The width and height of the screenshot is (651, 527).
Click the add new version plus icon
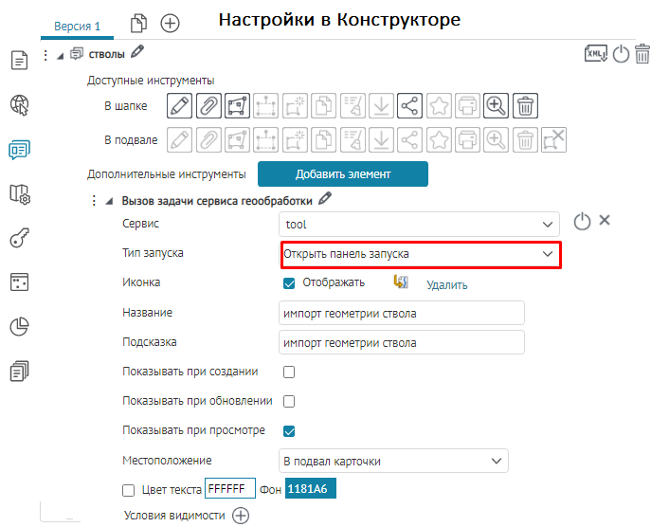click(x=170, y=23)
